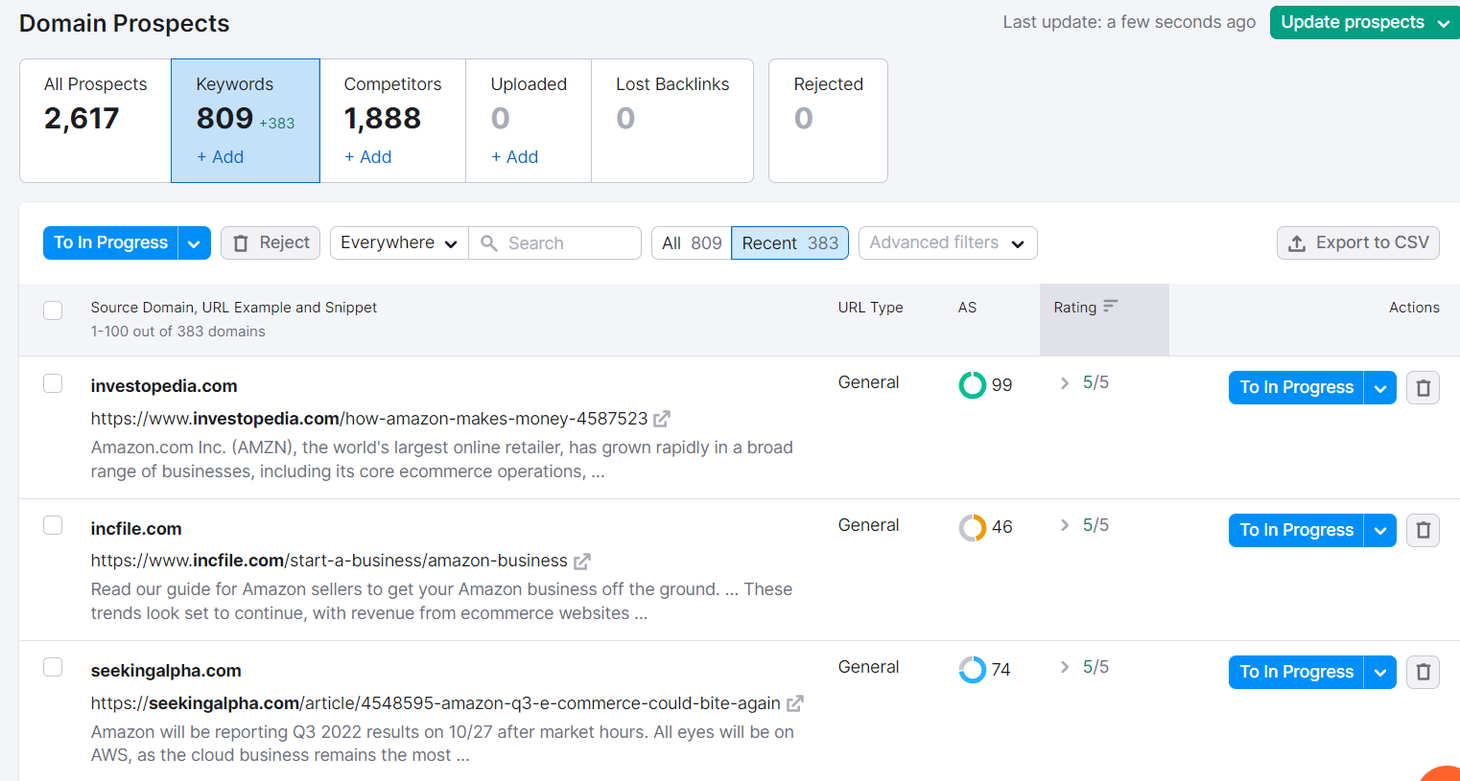Click the Rating sort icon
The height and width of the screenshot is (781, 1460).
point(1111,307)
